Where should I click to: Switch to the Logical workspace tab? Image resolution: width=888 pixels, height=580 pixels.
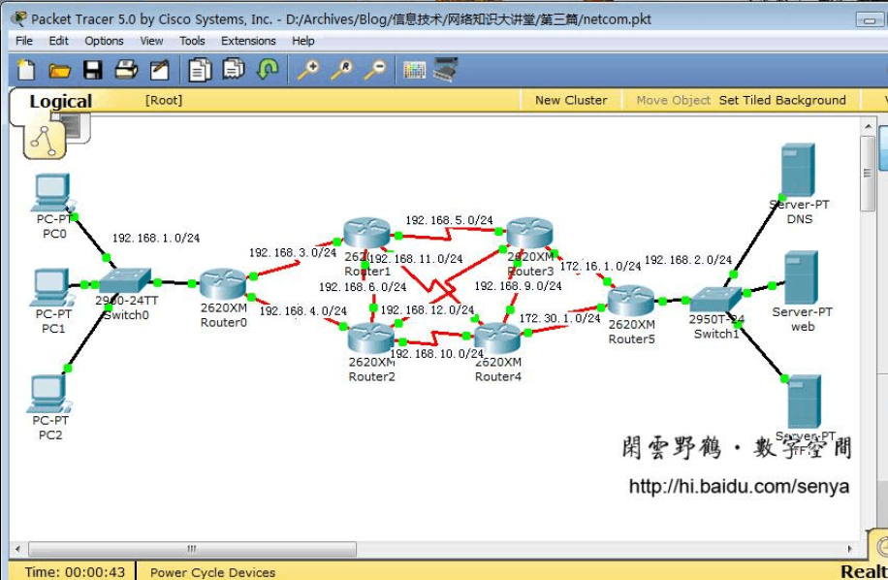pos(60,102)
